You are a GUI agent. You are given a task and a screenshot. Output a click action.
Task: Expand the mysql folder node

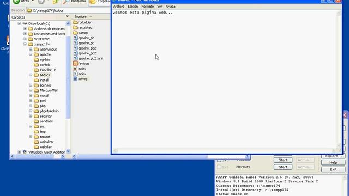point(31,96)
